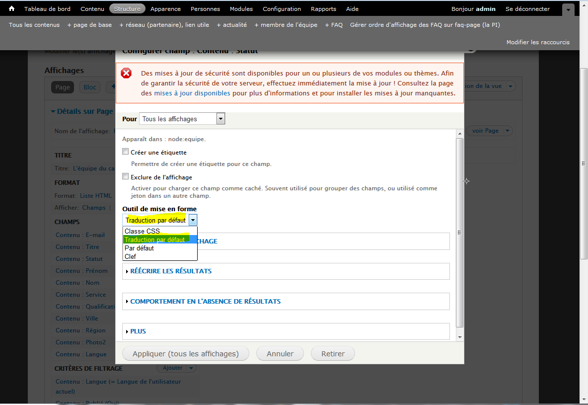Click the dialog's vertical scrollbar thumb
Screen dimensions: 588x405
[459, 232]
